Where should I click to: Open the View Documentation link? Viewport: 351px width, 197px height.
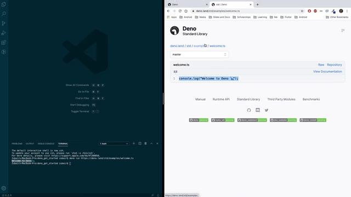click(327, 72)
